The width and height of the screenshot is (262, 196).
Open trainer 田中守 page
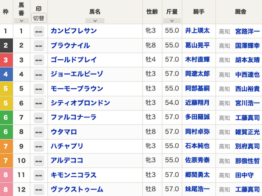(x=244, y=175)
